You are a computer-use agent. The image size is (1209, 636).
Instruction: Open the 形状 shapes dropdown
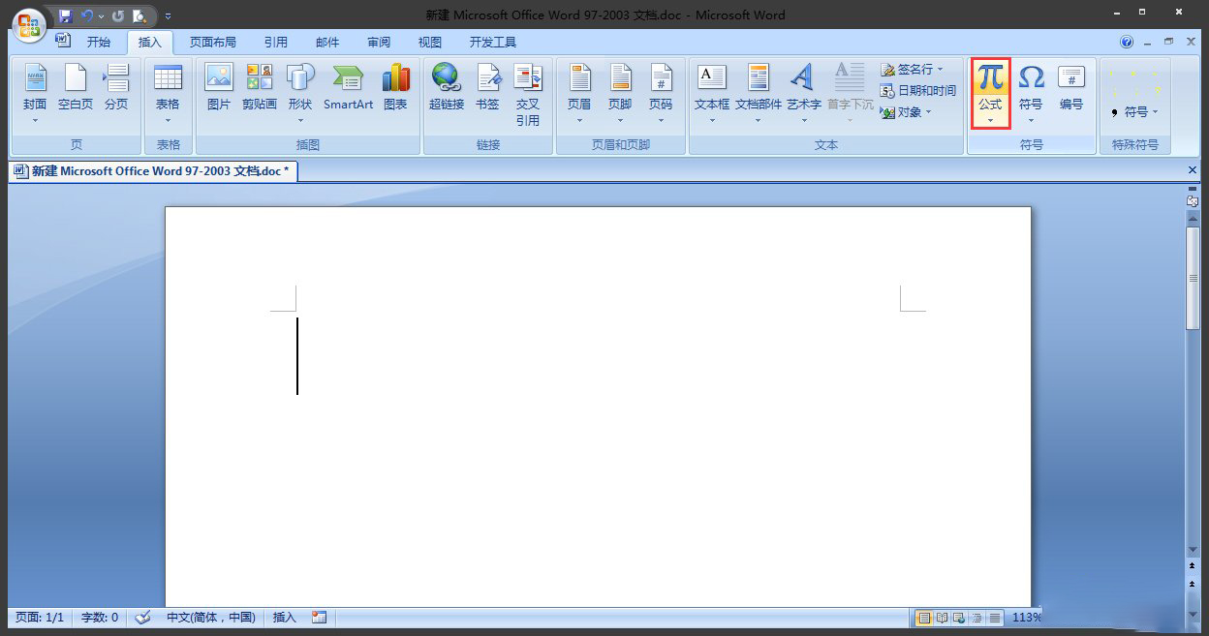(x=300, y=120)
